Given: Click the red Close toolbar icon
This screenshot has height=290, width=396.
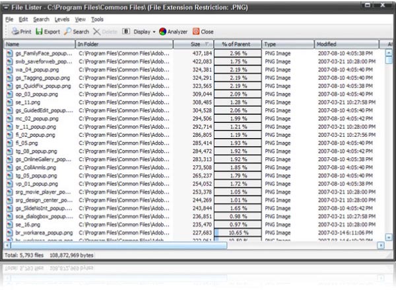Looking at the screenshot, I should (x=196, y=31).
